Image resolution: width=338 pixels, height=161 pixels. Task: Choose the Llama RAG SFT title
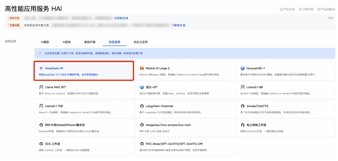click(x=56, y=87)
